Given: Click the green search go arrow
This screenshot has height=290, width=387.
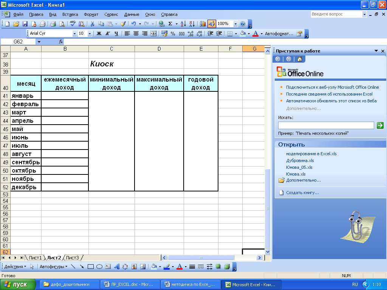Looking at the screenshot, I should [380, 125].
